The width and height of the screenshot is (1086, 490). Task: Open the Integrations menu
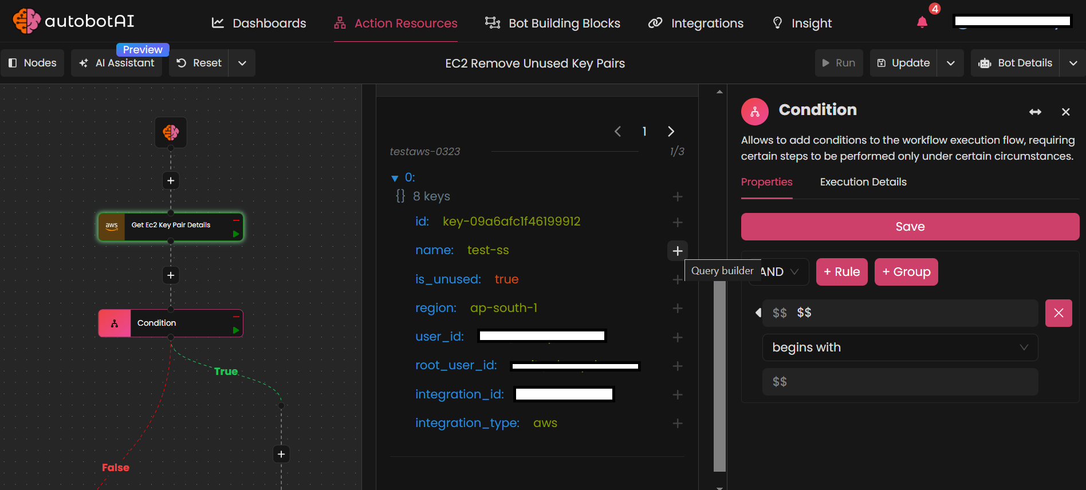tap(696, 23)
